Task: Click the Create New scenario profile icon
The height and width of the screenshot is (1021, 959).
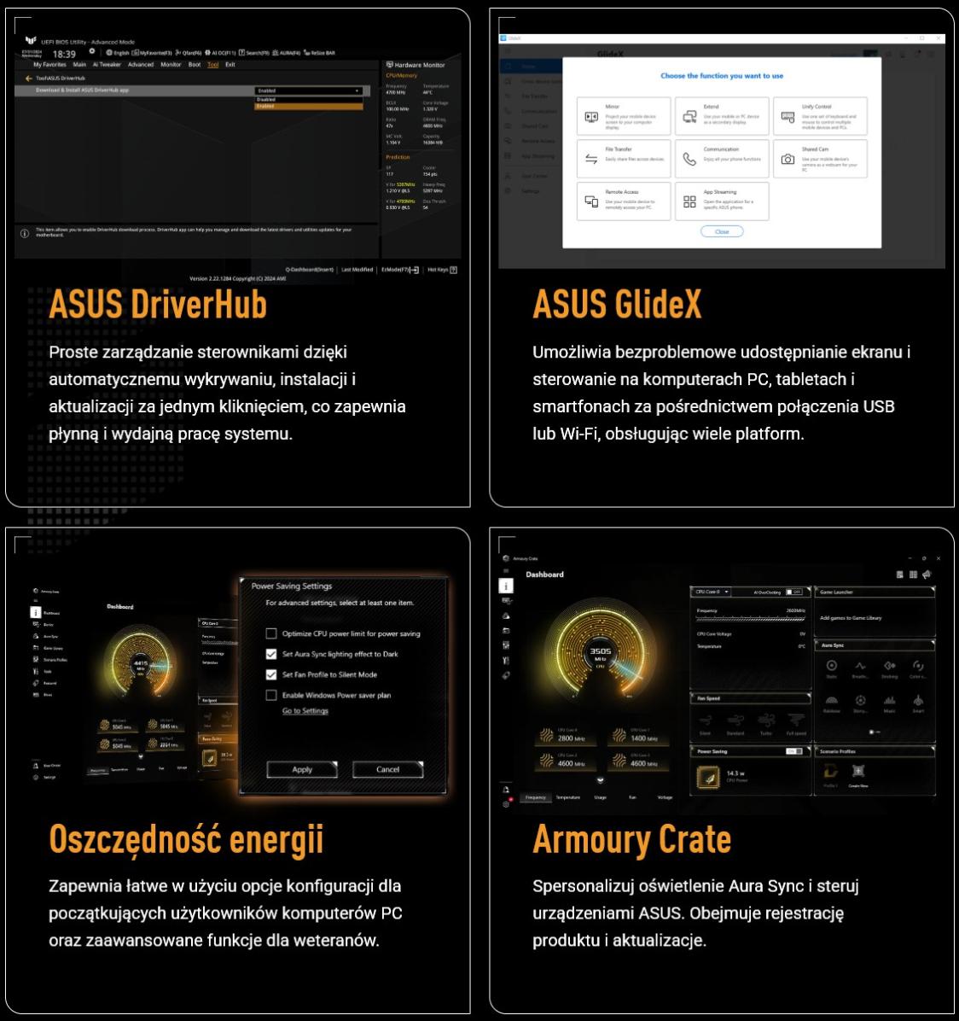Action: [858, 773]
